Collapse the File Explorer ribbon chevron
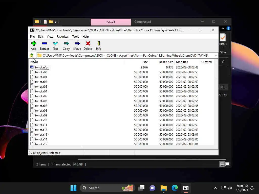 pos(223,28)
